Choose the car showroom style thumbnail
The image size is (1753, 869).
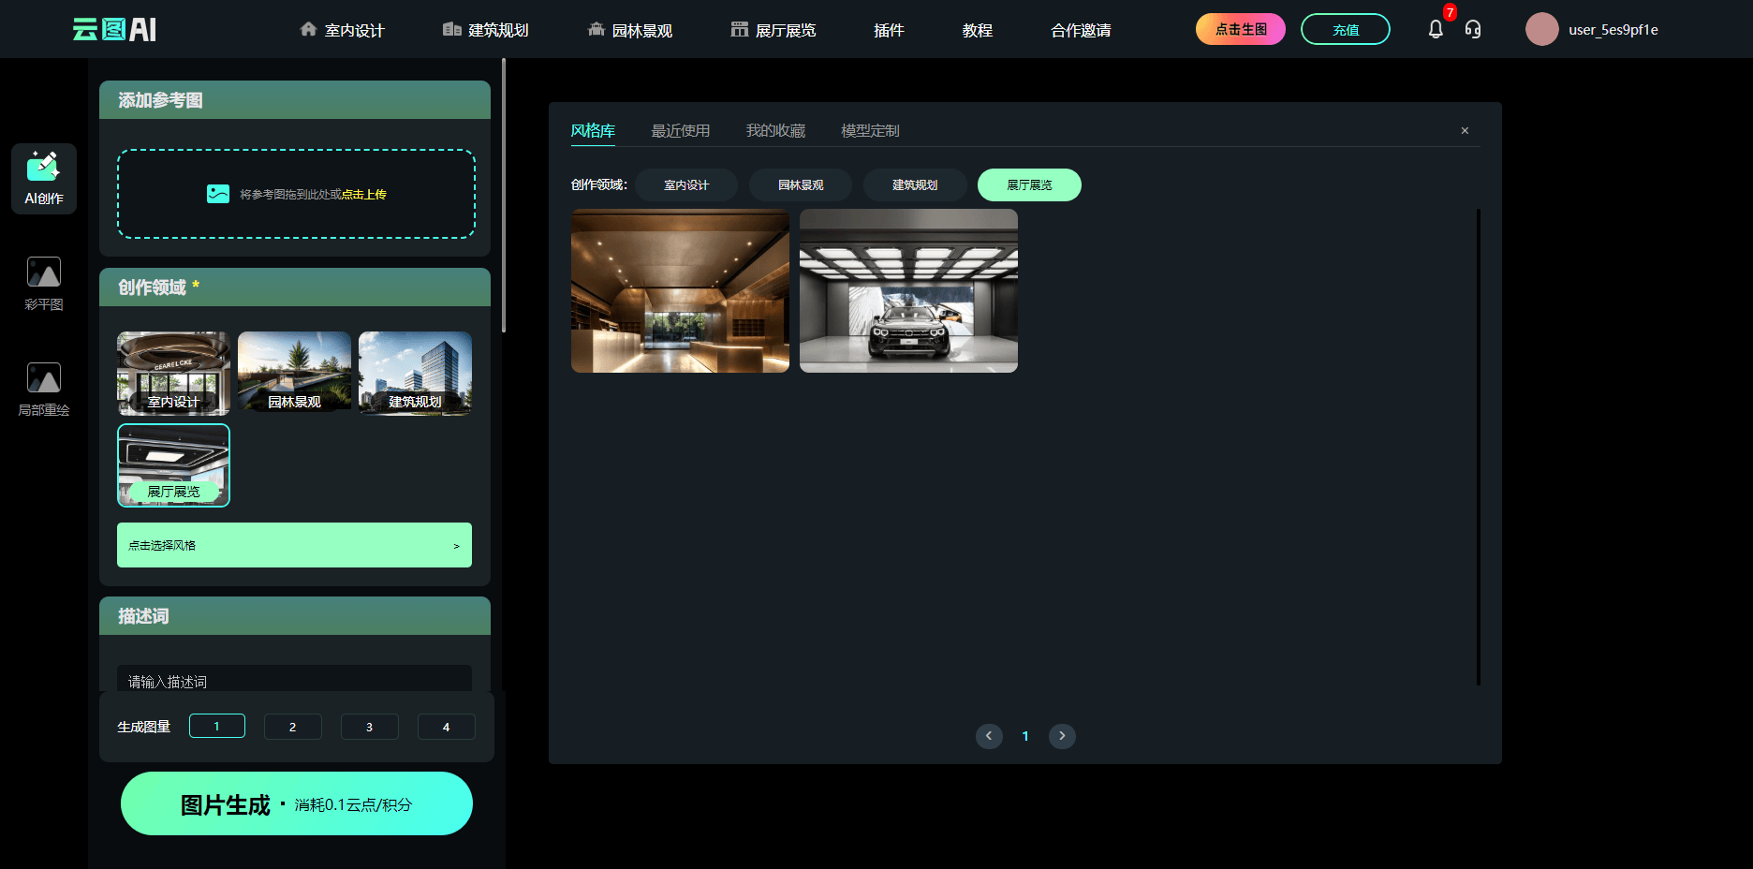[x=908, y=290]
